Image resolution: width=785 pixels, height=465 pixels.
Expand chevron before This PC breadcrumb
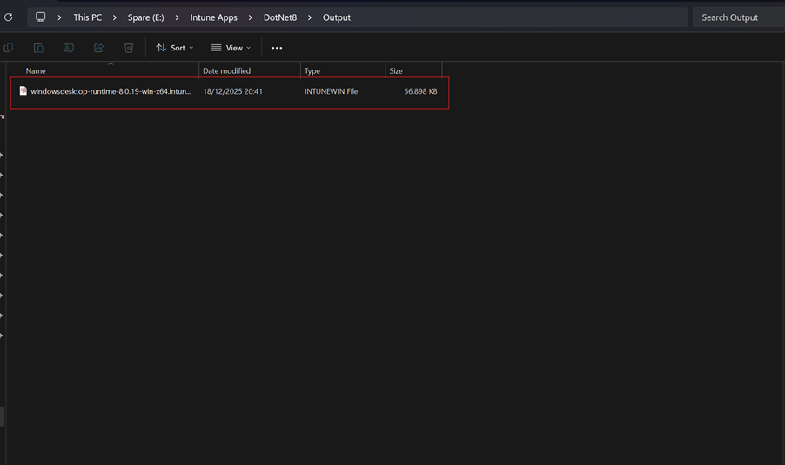(59, 17)
